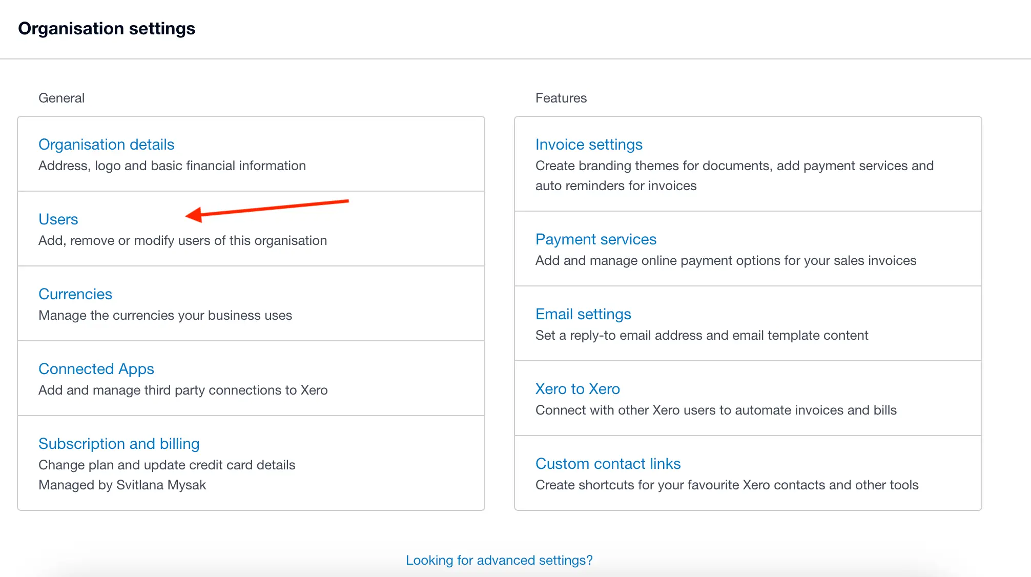The image size is (1031, 577).
Task: Open Invoice settings link
Action: point(589,145)
